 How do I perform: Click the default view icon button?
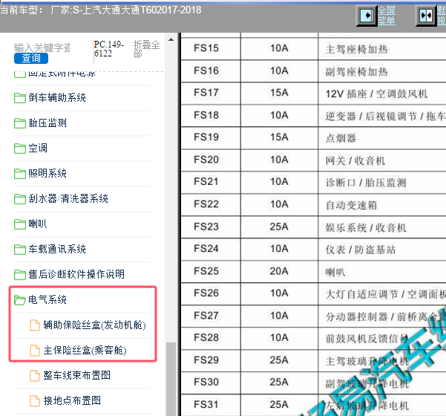tap(425, 16)
